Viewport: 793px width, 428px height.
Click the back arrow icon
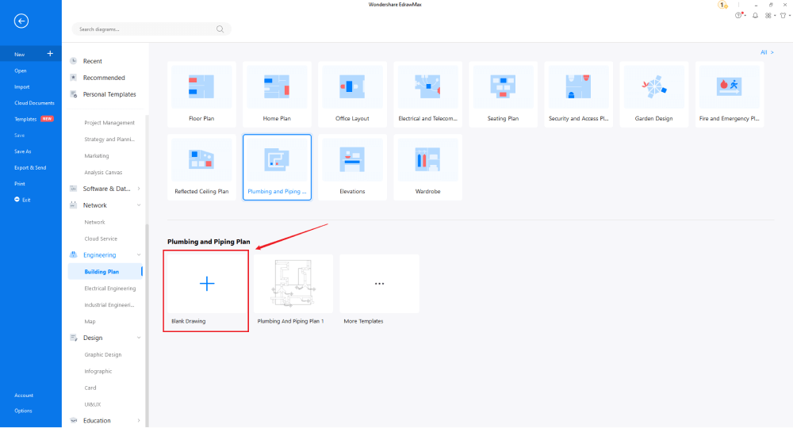(x=21, y=21)
